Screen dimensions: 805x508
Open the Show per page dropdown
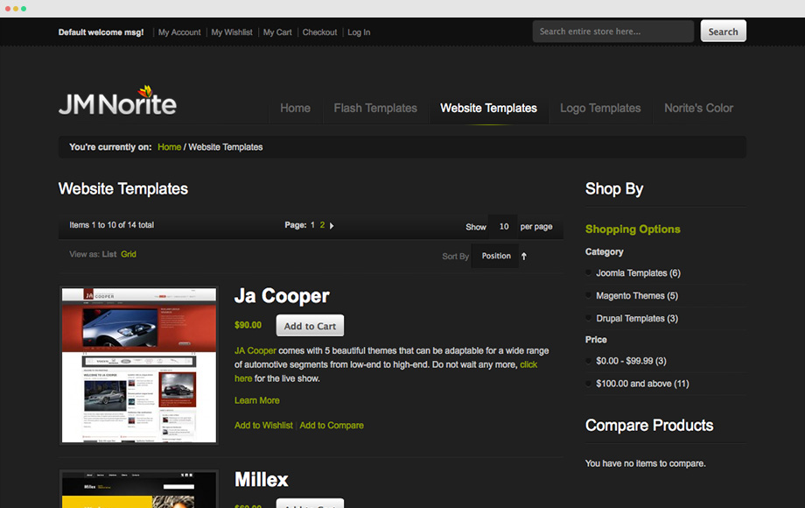(504, 227)
